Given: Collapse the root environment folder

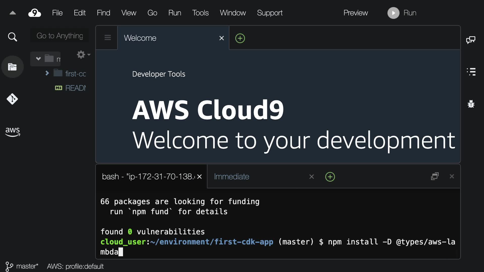Looking at the screenshot, I should tap(38, 59).
